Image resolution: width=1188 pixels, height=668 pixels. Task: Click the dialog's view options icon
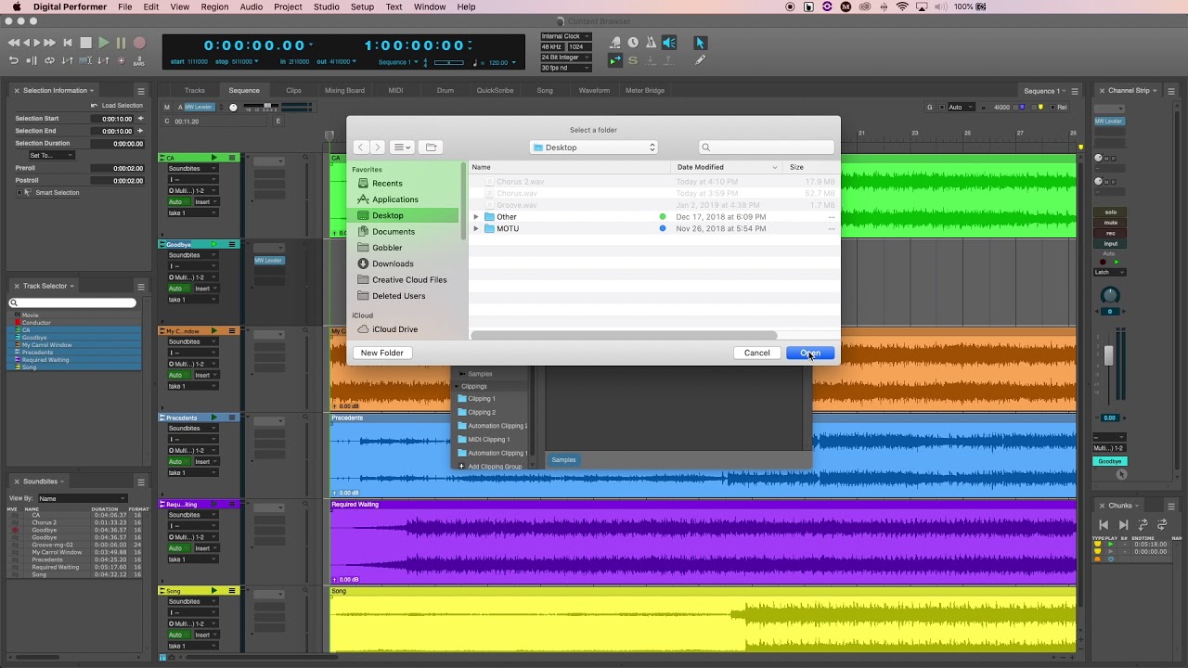click(x=402, y=148)
